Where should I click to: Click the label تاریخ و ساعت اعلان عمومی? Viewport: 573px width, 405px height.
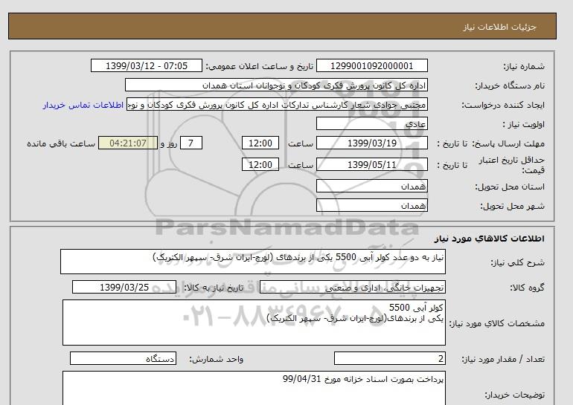coord(260,66)
